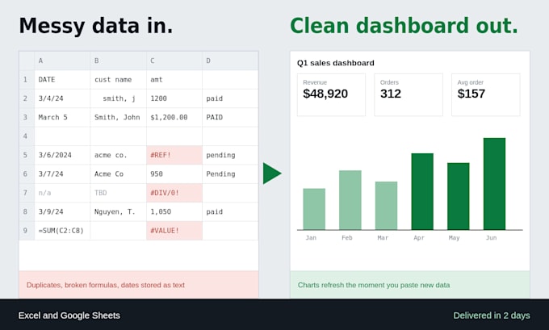549x330 pixels.
Task: Click the '#DIV/0!' error cell
Action: [174, 193]
